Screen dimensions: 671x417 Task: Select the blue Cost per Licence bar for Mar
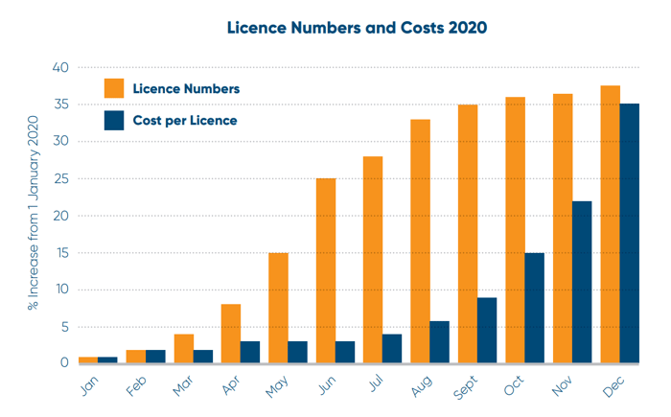pos(203,357)
